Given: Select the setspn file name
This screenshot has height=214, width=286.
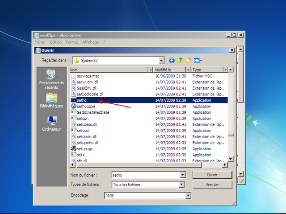Looking at the screenshot, I should pyautogui.click(x=83, y=119).
